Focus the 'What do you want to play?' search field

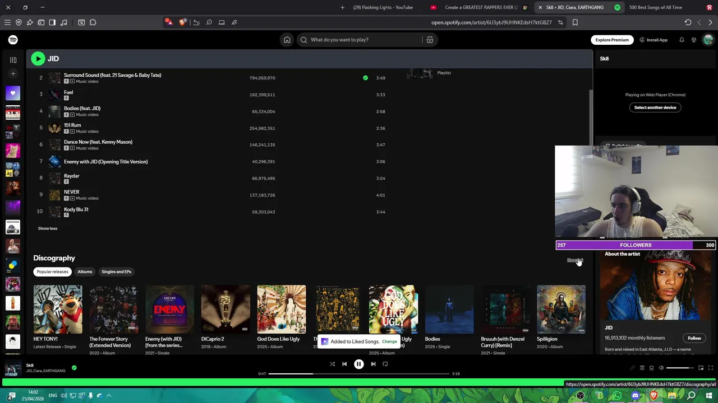pos(359,40)
